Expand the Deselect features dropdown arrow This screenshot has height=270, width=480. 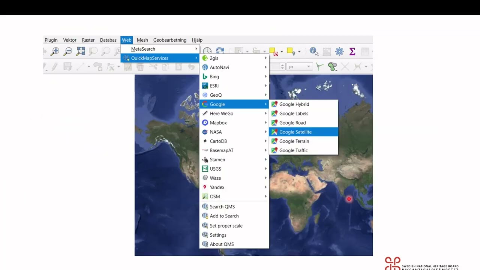click(x=281, y=52)
